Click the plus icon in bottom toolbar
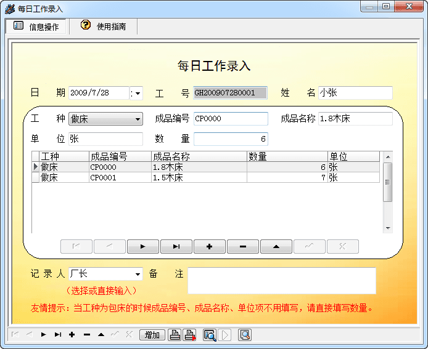The height and width of the screenshot is (349, 428). pyautogui.click(x=72, y=335)
